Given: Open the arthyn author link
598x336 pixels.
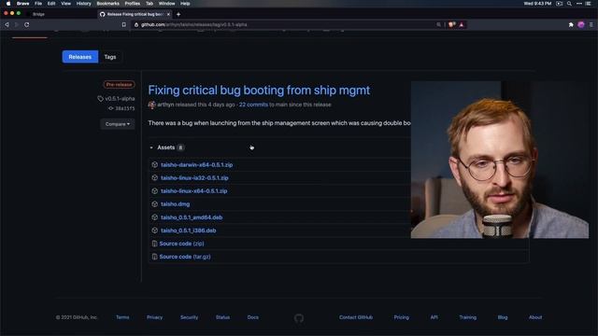Looking at the screenshot, I should point(165,105).
